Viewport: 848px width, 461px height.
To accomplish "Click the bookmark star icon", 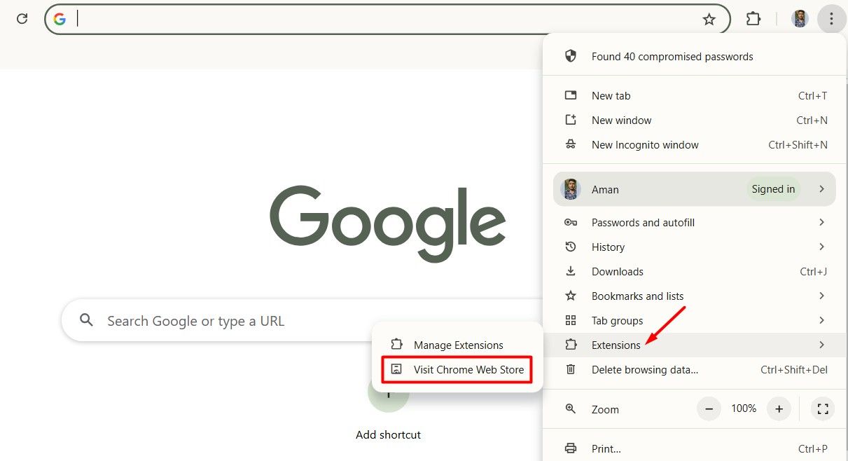I will click(x=710, y=19).
